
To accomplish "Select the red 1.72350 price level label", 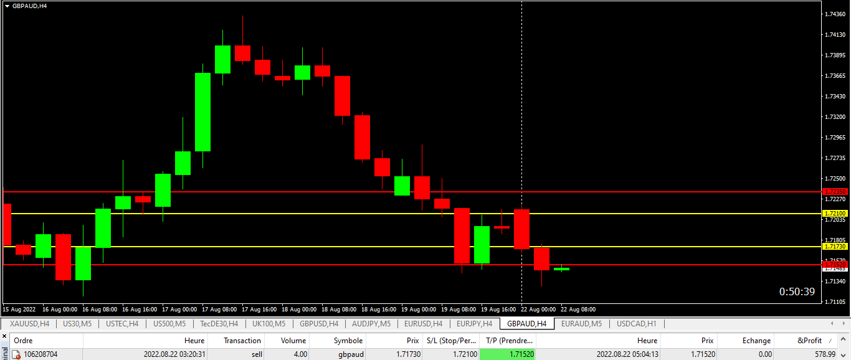I will coord(835,192).
